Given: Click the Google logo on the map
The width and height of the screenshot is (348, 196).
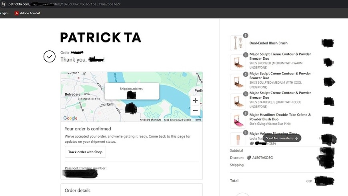Looking at the screenshot, I should (70, 118).
